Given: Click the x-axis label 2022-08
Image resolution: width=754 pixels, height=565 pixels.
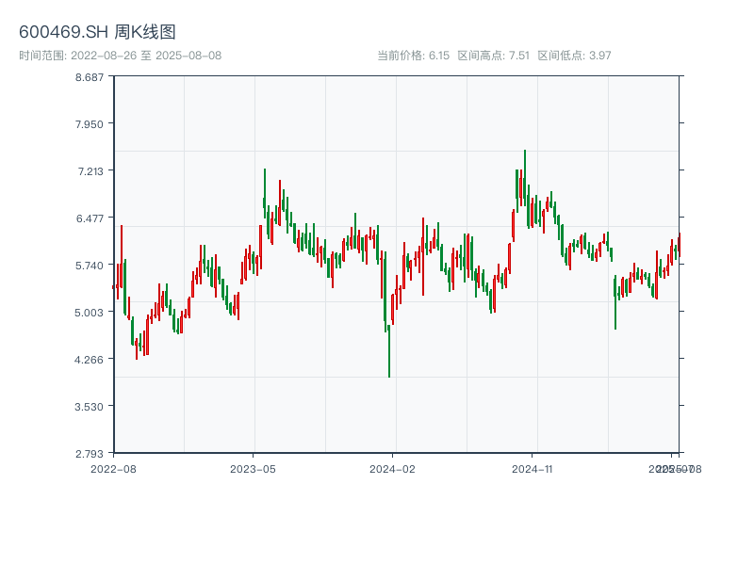Looking at the screenshot, I should point(113,469).
